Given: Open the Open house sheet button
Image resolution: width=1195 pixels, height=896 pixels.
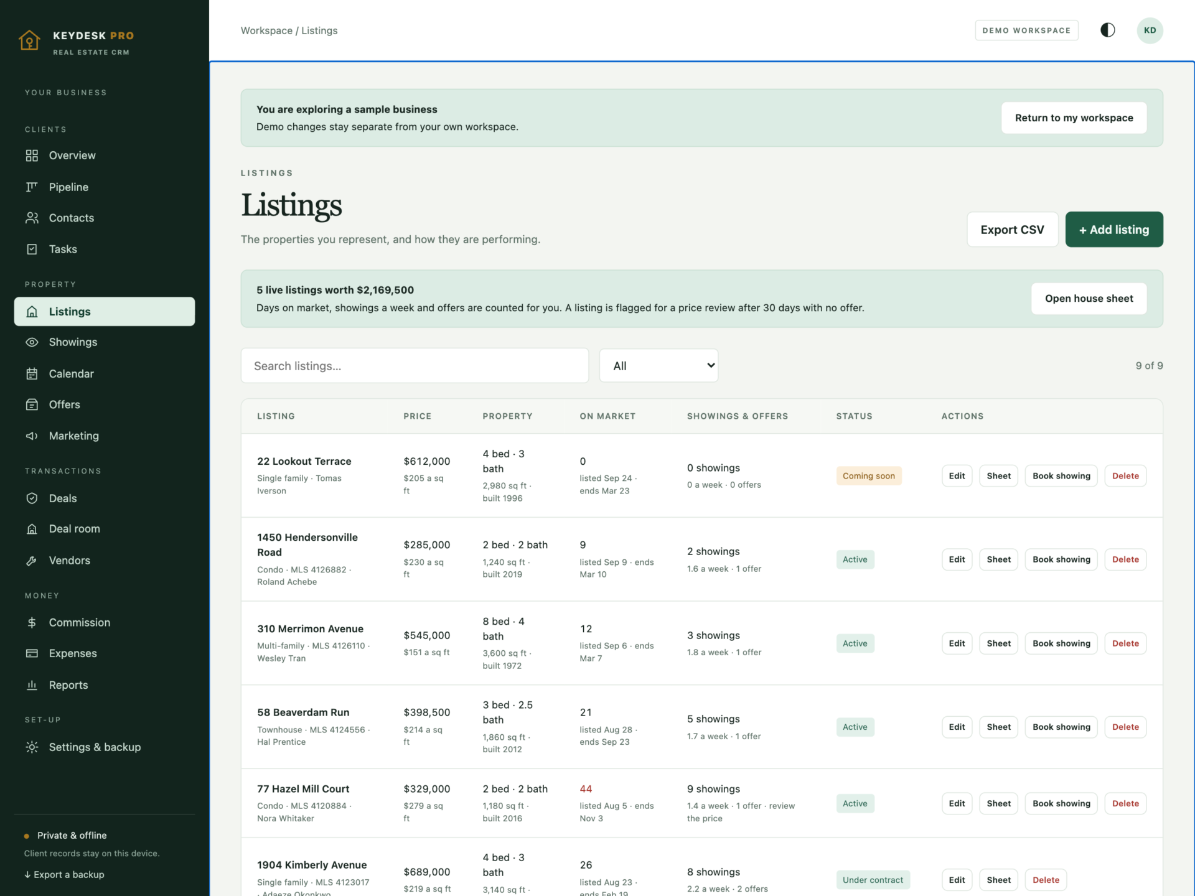Looking at the screenshot, I should (x=1089, y=299).
